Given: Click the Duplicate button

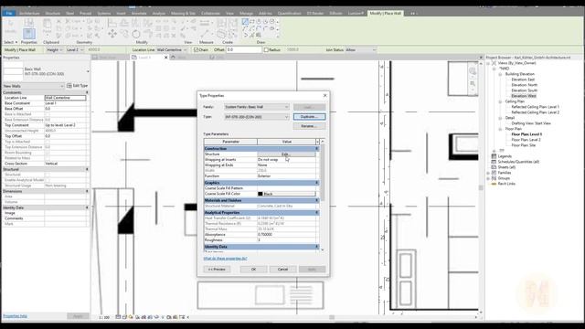Looking at the screenshot, I should (x=309, y=117).
